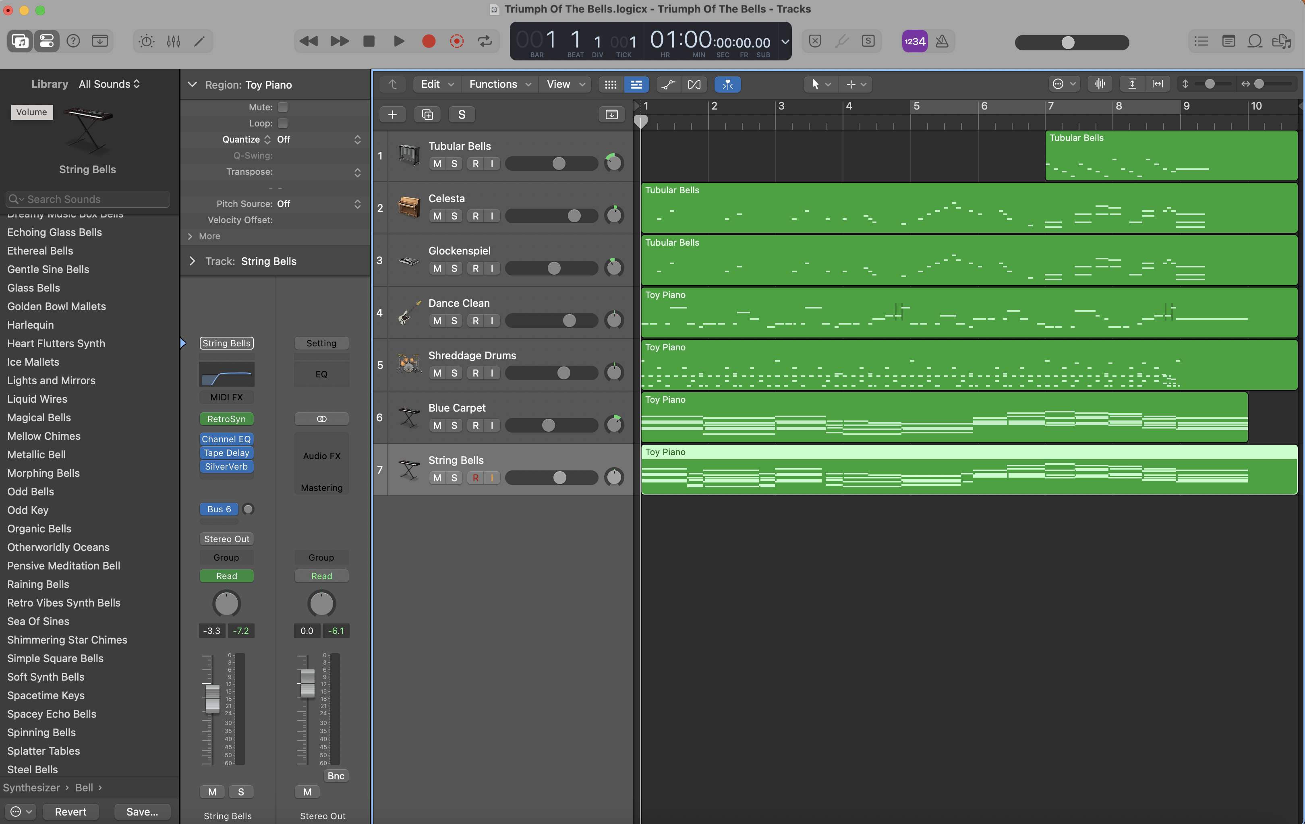
Task: Toggle the Cycle mode button
Action: click(x=485, y=41)
